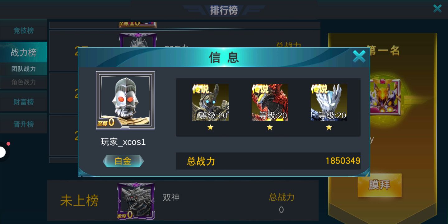
Task: Tap the ranked player avatar behind dialog
Action: [138, 40]
